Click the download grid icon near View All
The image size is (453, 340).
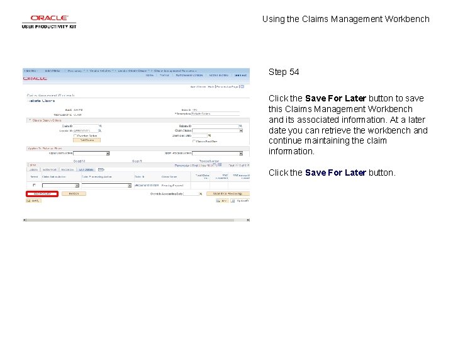(x=220, y=165)
